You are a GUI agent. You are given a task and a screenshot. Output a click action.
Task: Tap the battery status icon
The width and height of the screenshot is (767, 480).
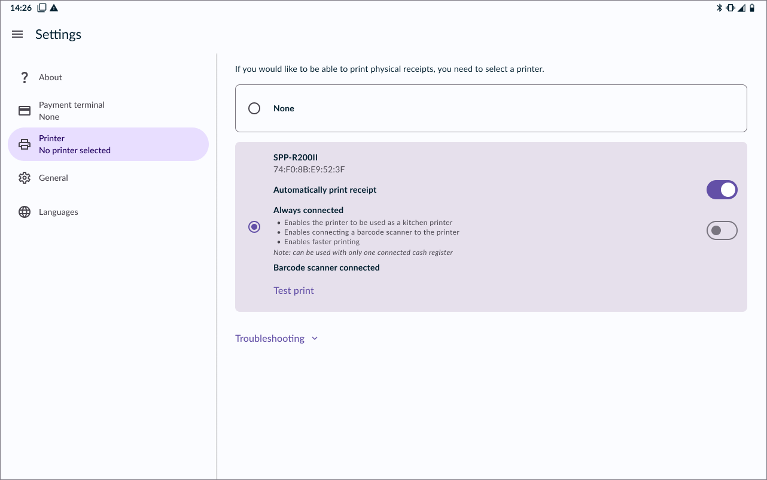tap(752, 8)
